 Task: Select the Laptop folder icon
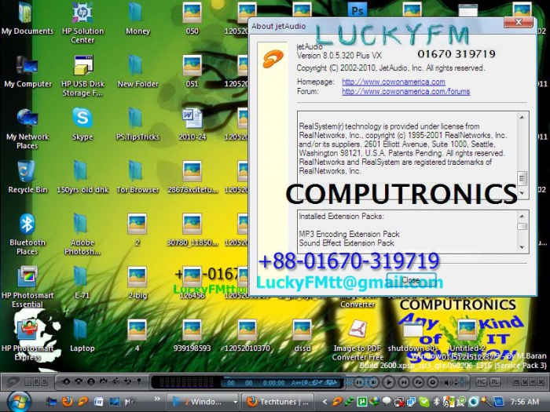coord(82,336)
